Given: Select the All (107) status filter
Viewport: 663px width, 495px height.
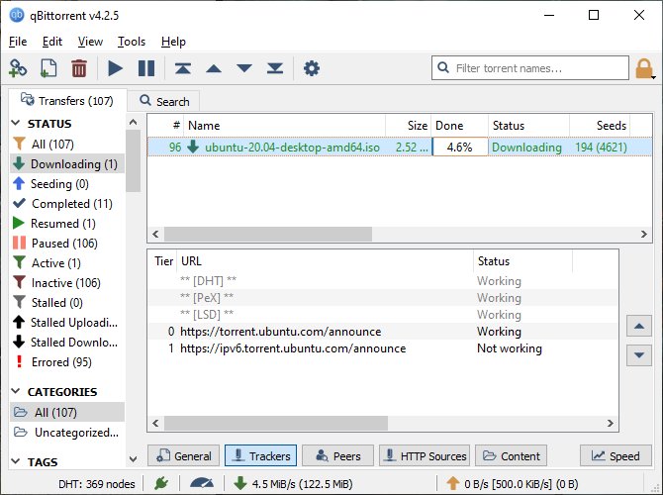Looking at the screenshot, I should [67, 145].
